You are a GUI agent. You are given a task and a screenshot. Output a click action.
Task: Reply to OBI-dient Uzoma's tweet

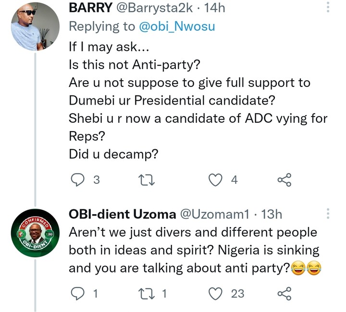[x=78, y=293]
